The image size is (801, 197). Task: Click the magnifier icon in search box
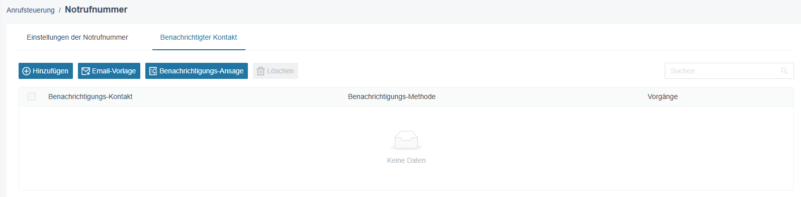(x=784, y=71)
